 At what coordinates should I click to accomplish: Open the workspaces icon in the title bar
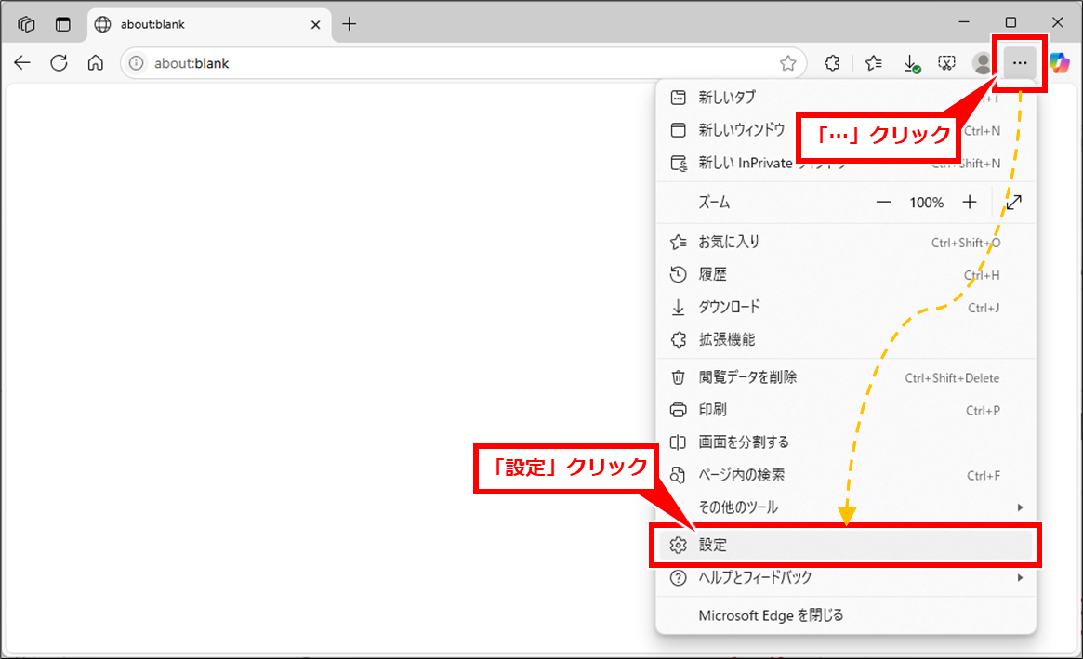(26, 24)
